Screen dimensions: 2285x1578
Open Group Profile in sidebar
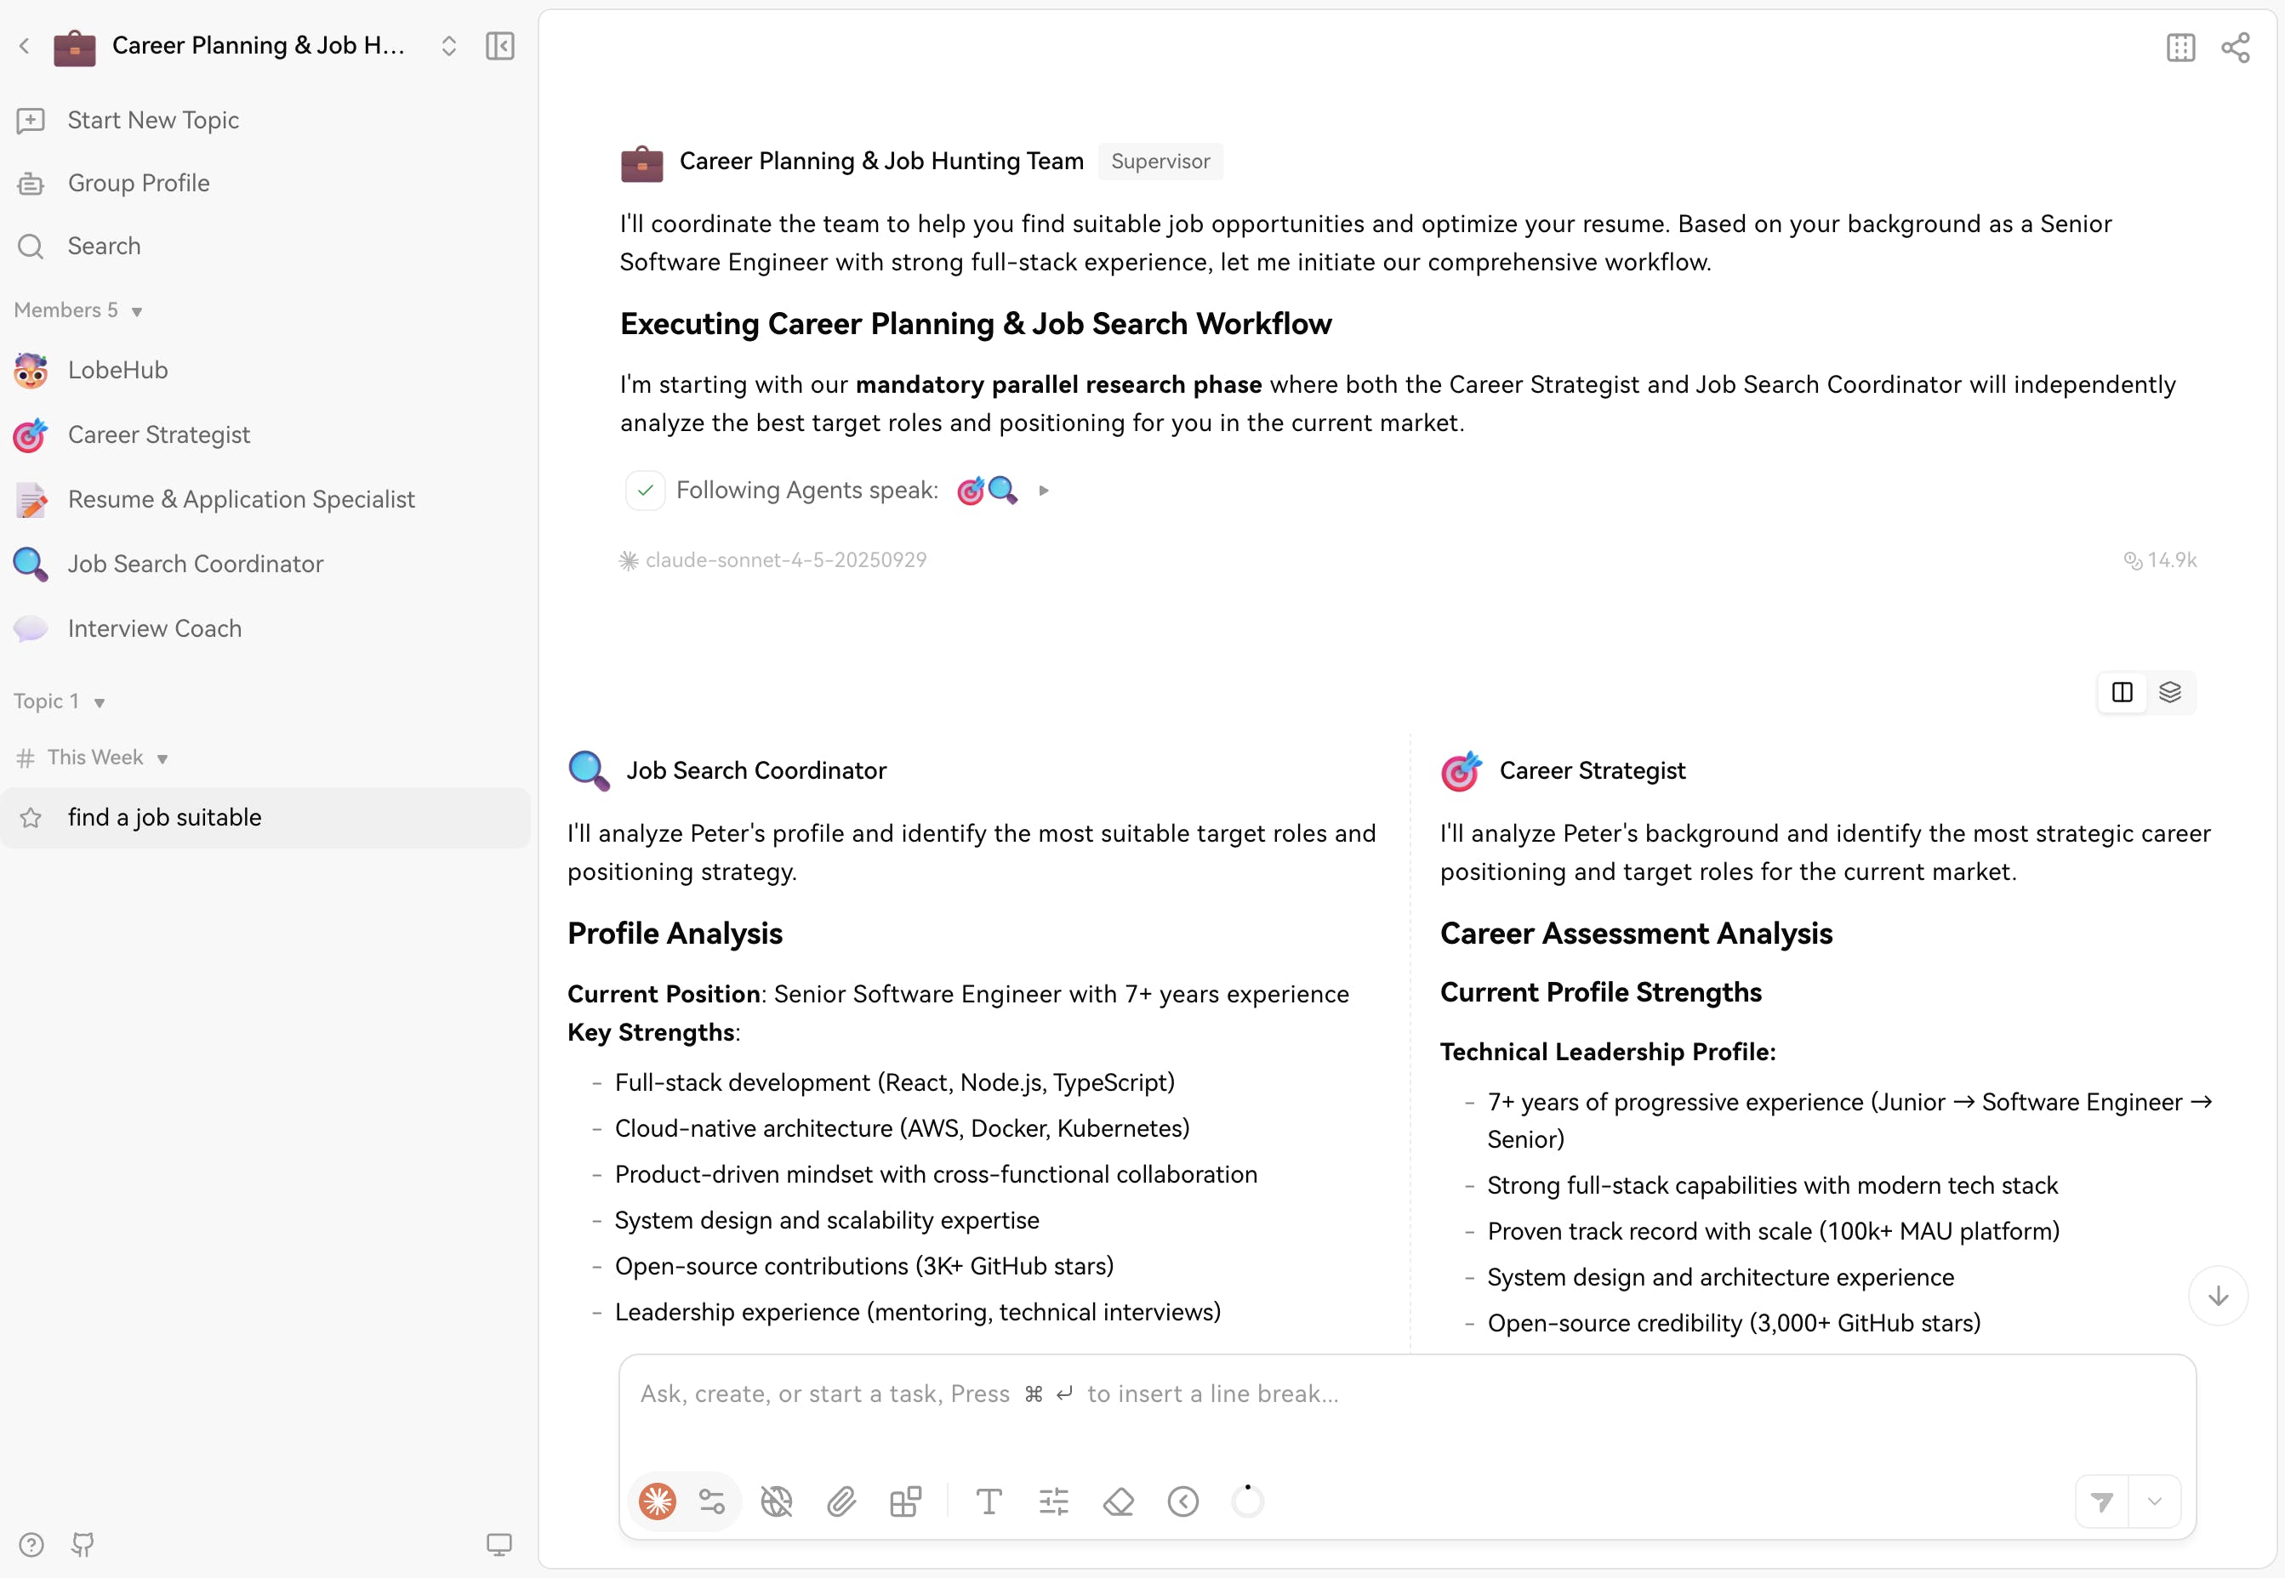139,183
